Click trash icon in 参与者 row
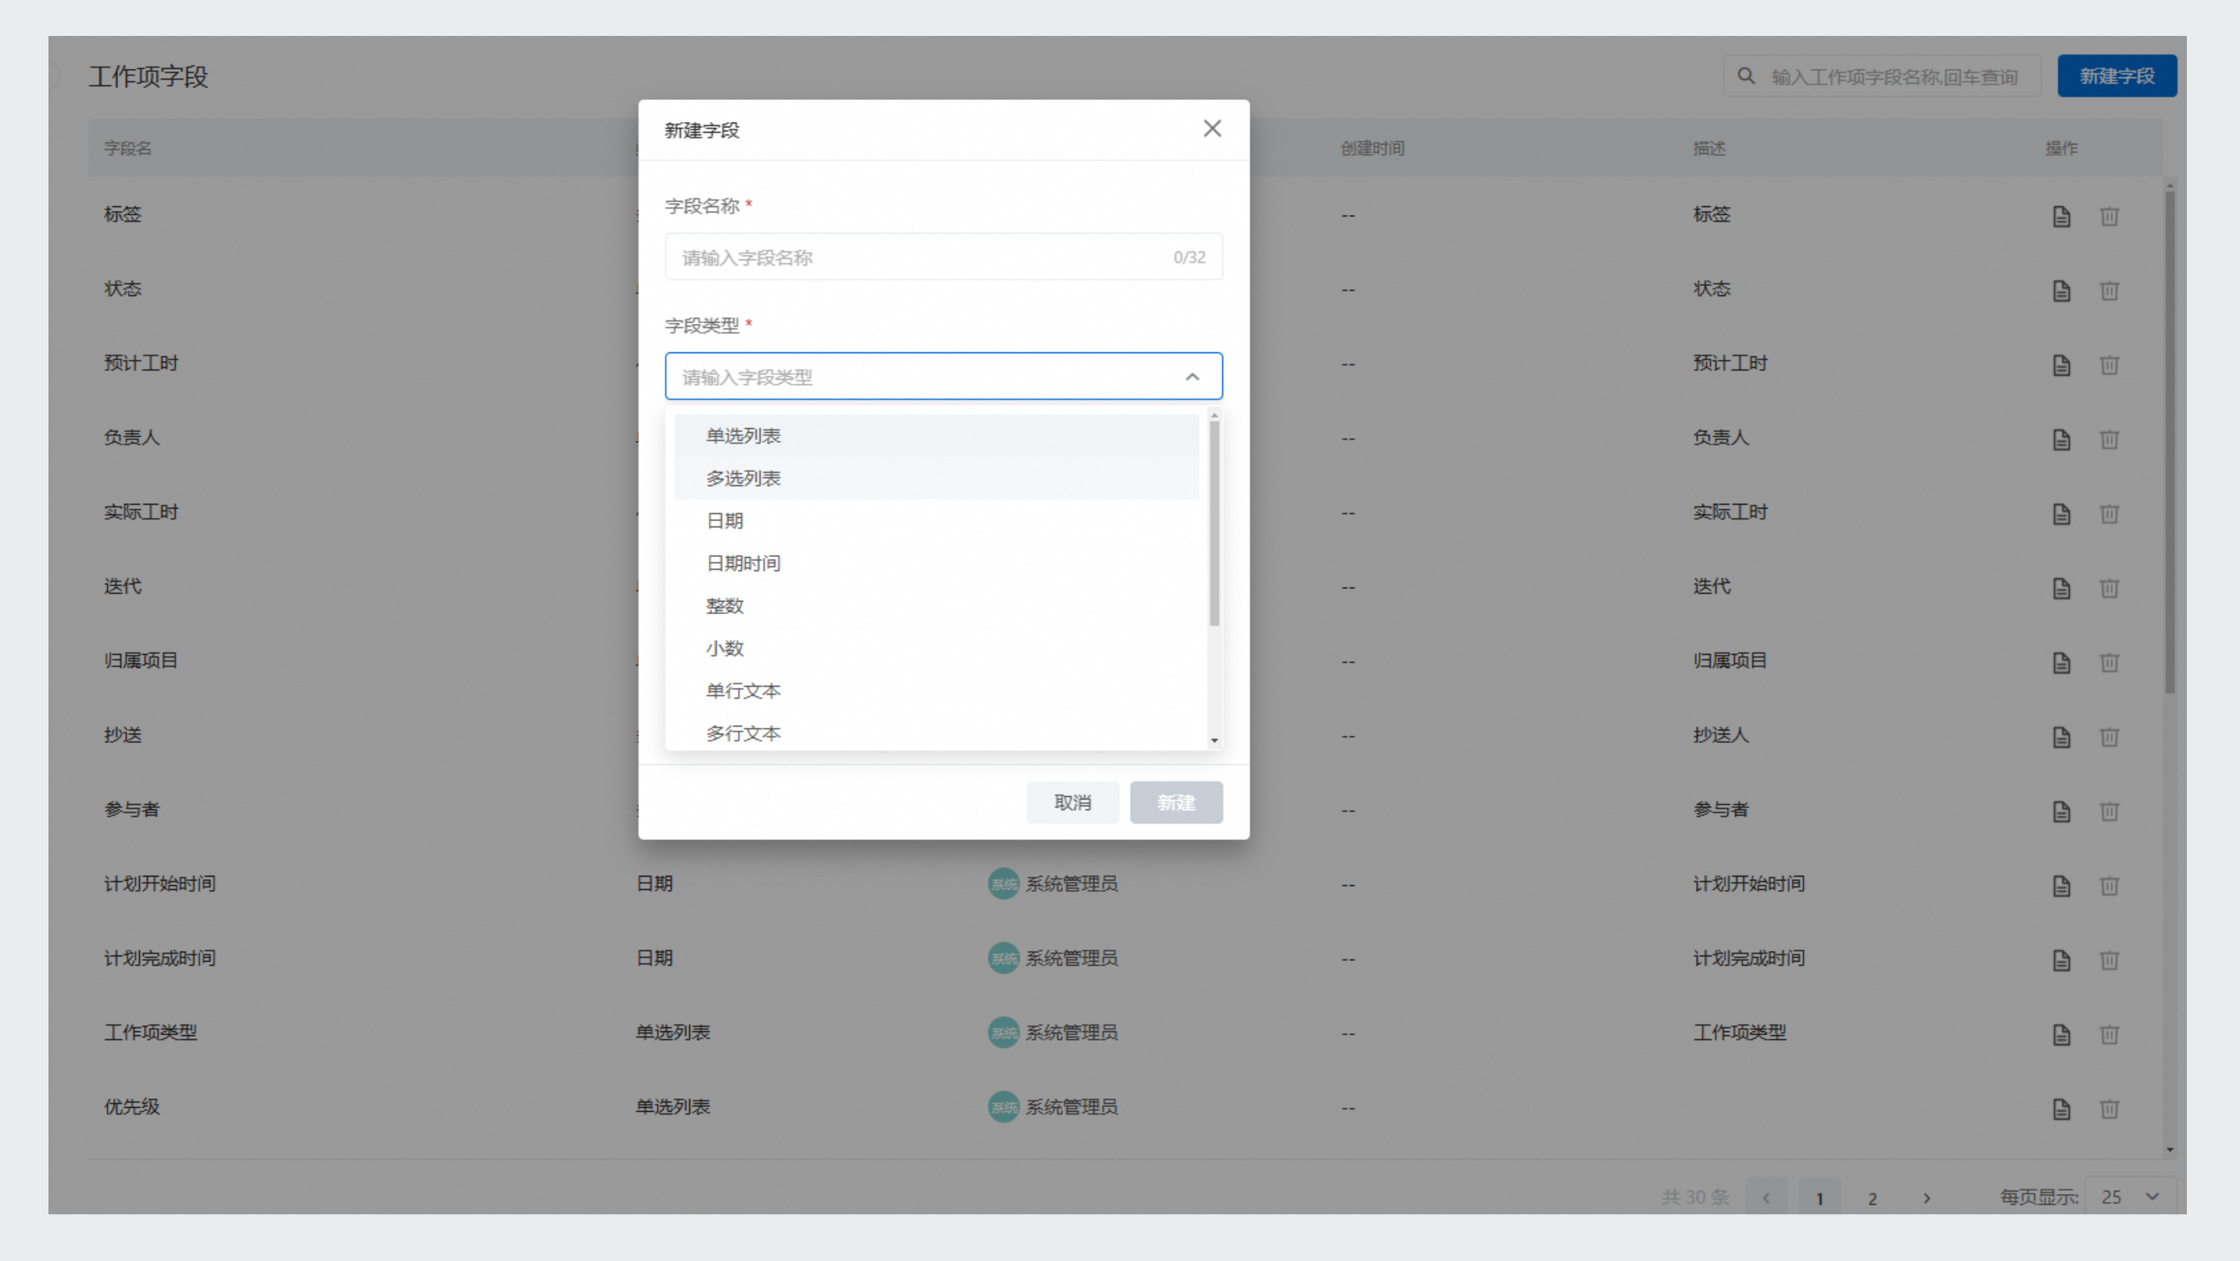Viewport: 2240px width, 1261px height. tap(2109, 811)
